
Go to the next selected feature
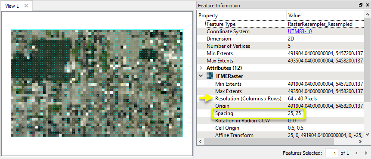(x=366, y=153)
